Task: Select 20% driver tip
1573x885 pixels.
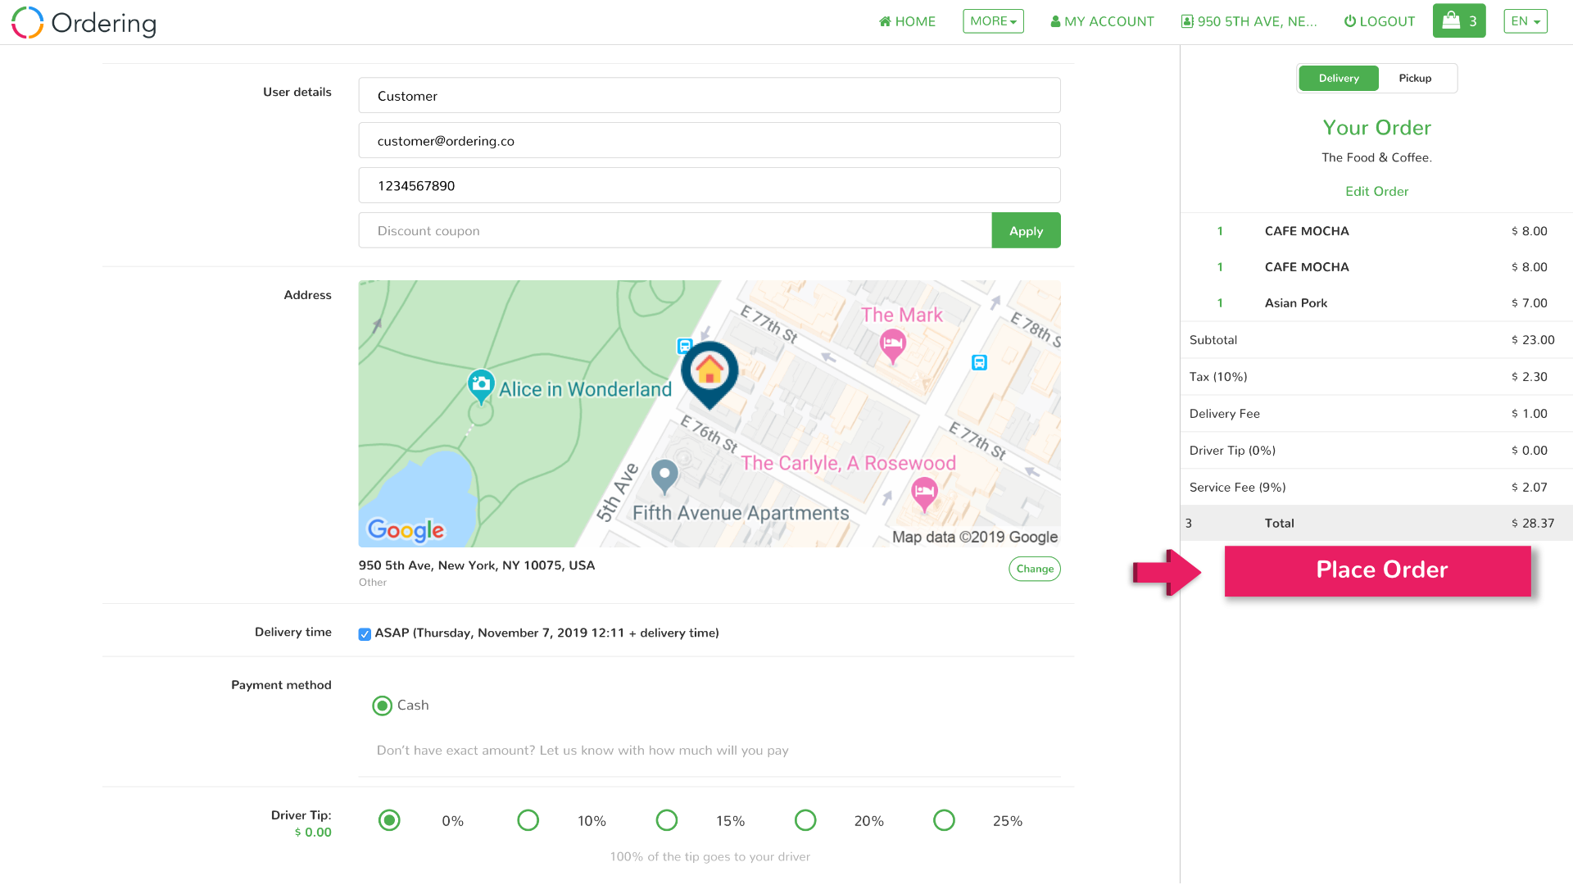Action: coord(805,820)
